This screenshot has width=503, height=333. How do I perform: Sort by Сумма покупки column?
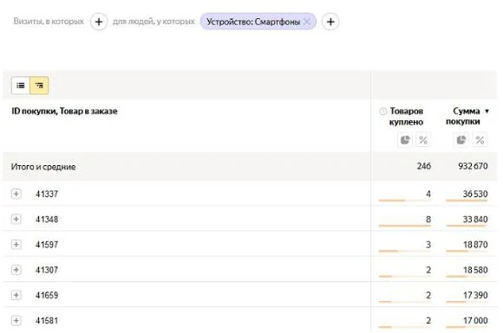463,116
